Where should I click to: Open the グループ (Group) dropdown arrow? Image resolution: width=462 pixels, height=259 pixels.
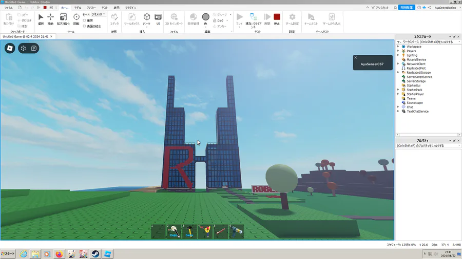[x=230, y=15]
